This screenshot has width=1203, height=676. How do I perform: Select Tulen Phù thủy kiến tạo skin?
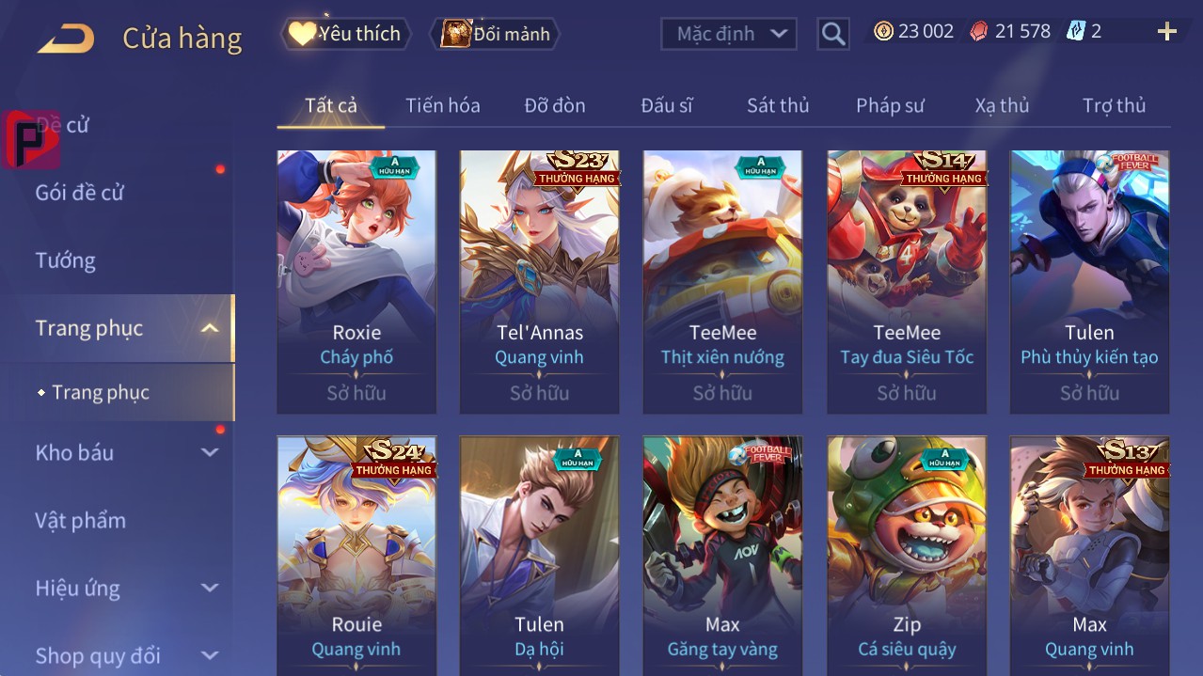(x=1089, y=282)
